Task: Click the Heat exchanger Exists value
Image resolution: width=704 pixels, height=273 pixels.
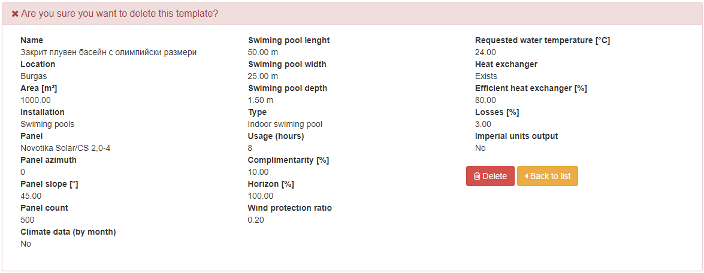Action: (x=487, y=76)
